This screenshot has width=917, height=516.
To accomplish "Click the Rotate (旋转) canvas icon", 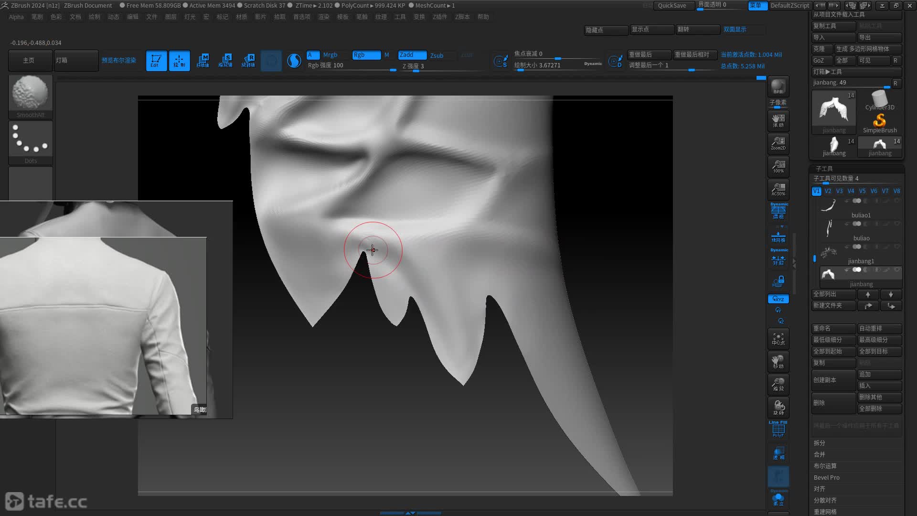I will (778, 408).
